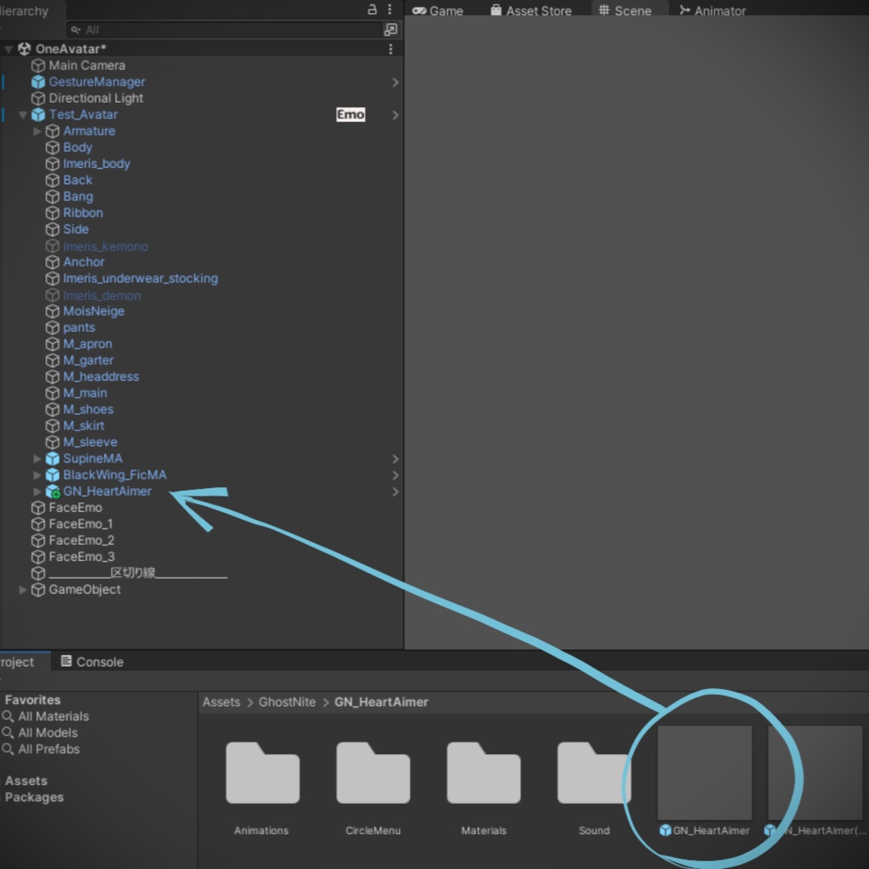This screenshot has width=869, height=869.
Task: Click the SupineMA prefab cube icon
Action: 53,459
